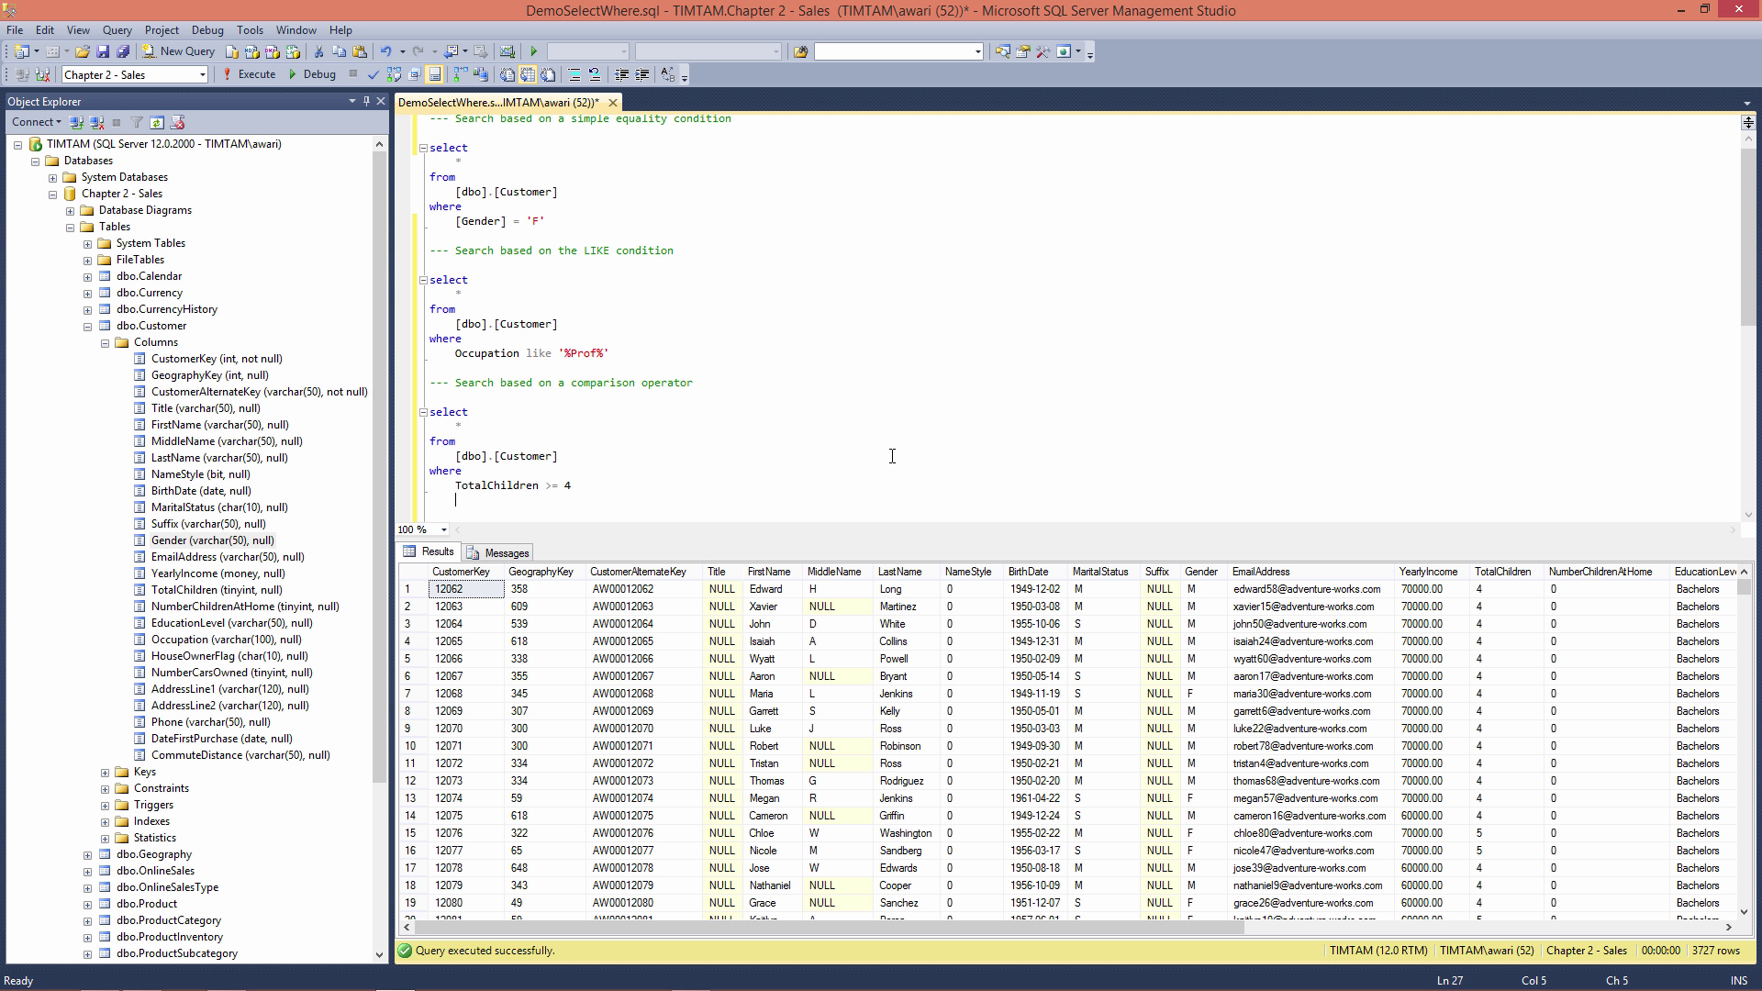Screen dimensions: 1762x991
Task: Click the Disconnect server icon
Action: [96, 122]
